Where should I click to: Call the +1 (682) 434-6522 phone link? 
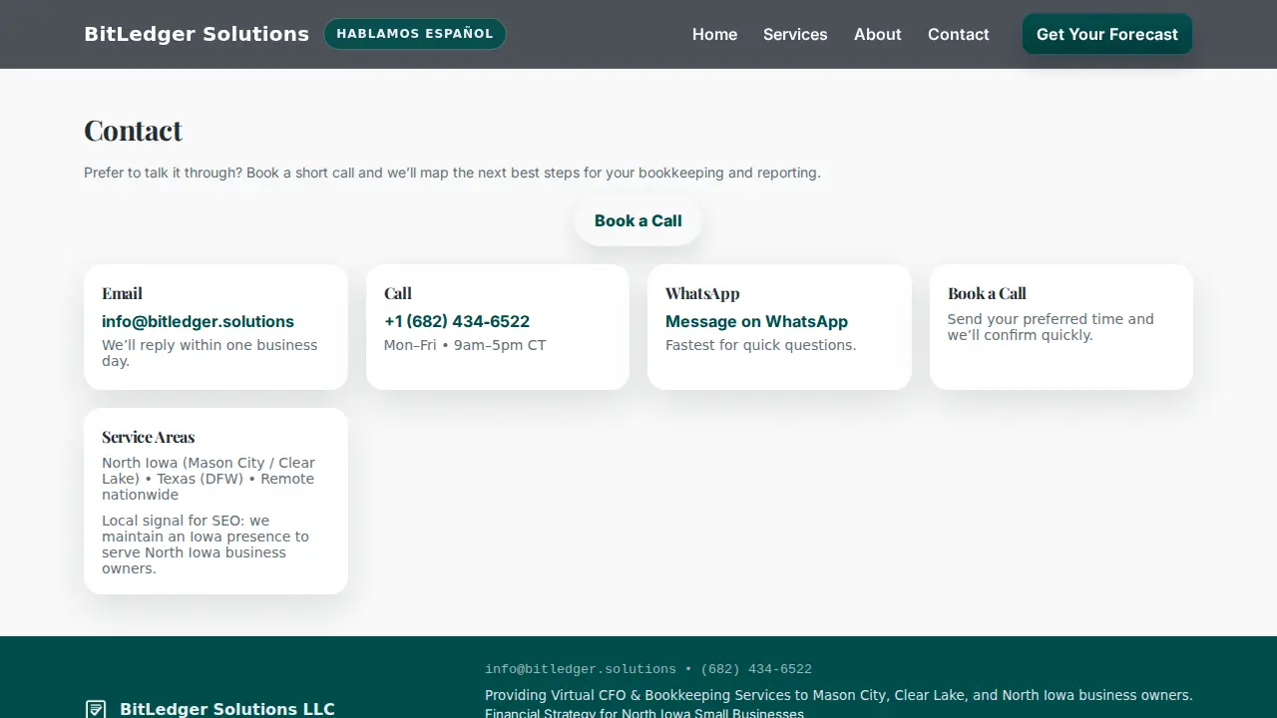click(457, 321)
